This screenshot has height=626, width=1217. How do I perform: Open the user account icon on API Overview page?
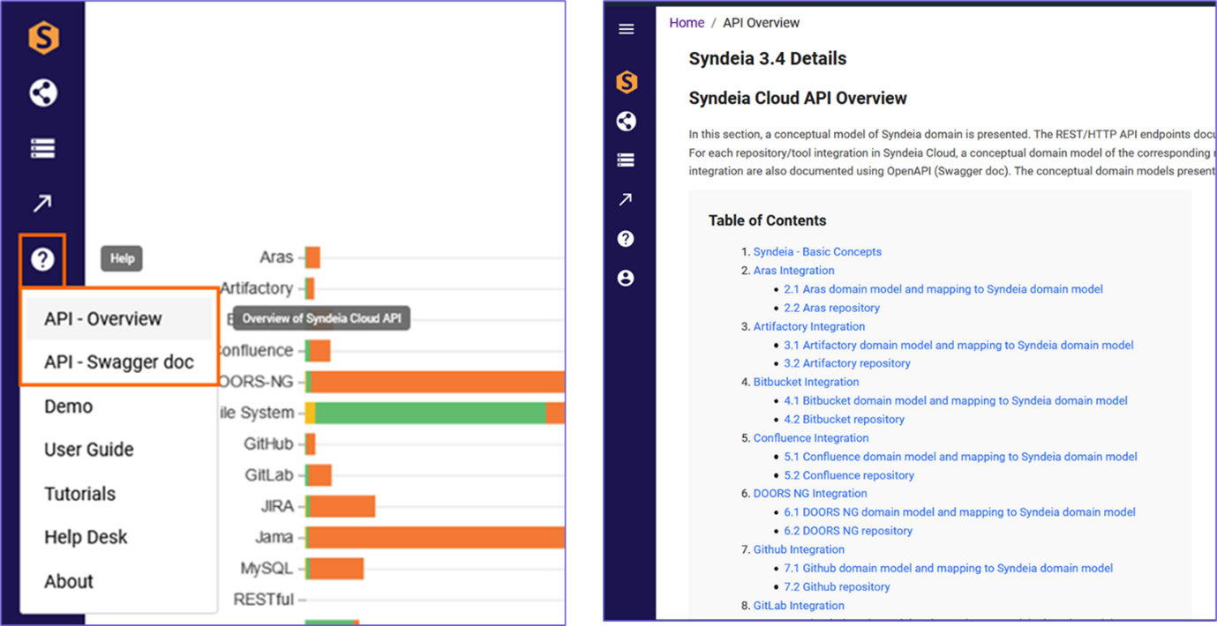click(626, 279)
